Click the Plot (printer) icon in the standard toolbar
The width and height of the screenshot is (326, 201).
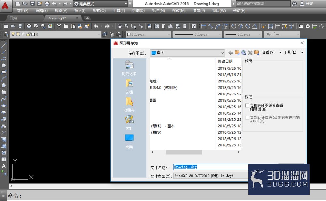click(x=29, y=26)
